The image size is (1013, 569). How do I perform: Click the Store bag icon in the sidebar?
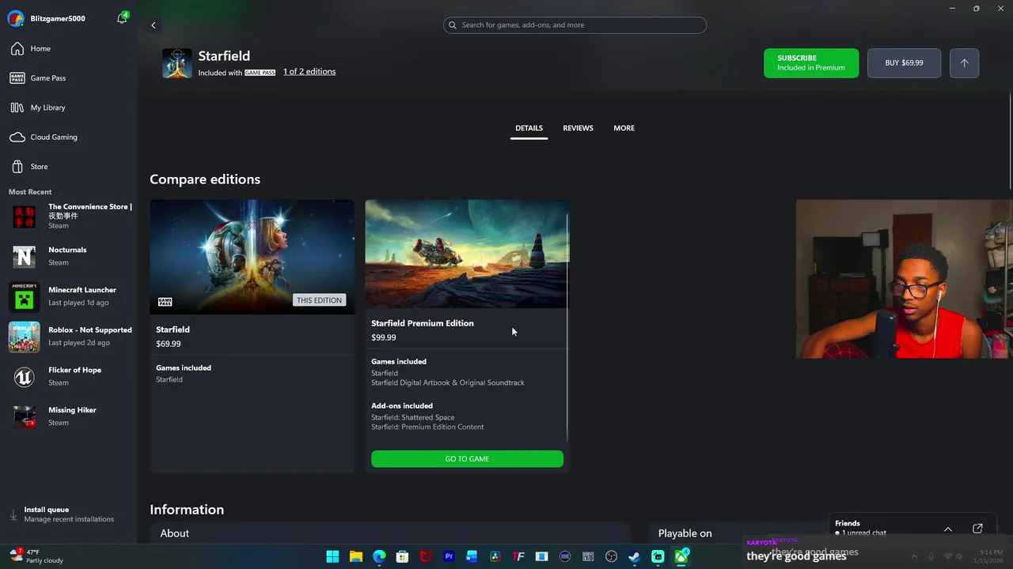point(17,167)
